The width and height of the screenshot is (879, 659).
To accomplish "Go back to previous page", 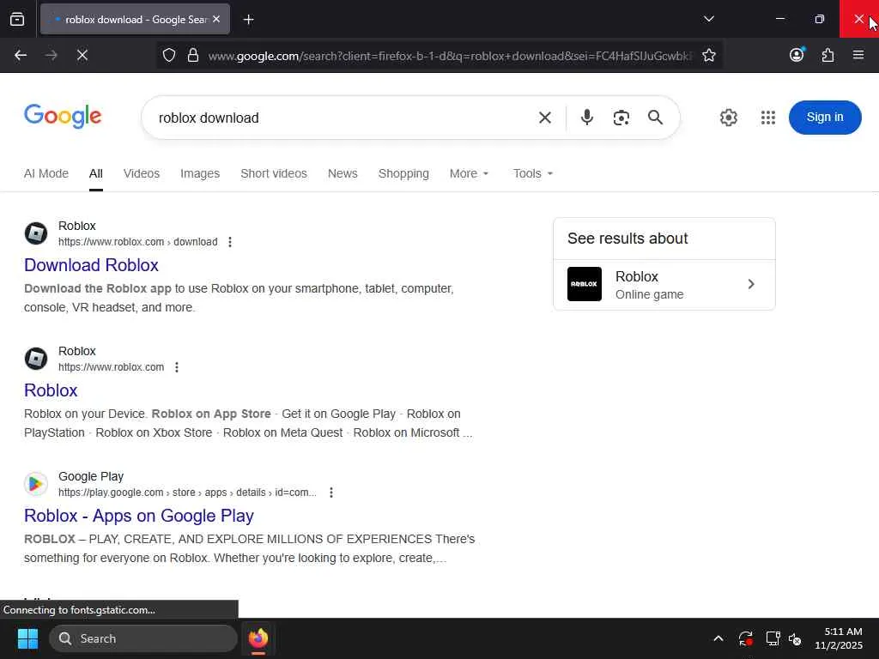I will coord(21,55).
